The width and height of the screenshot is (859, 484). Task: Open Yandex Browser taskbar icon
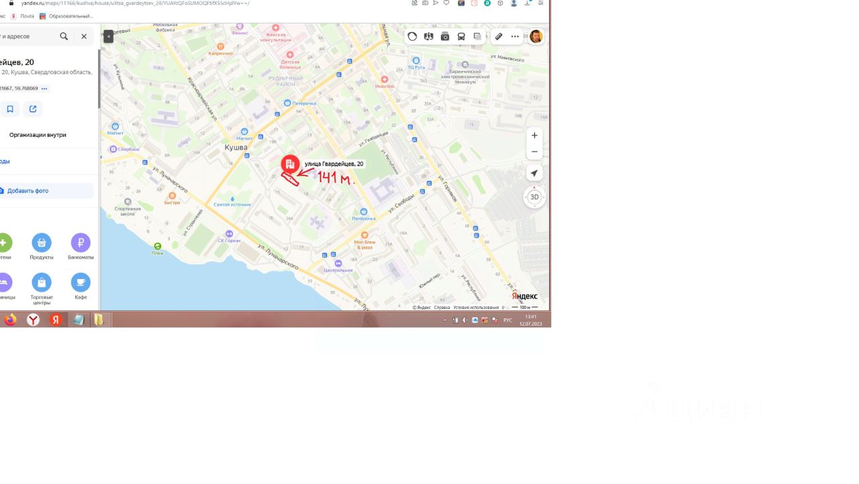pyautogui.click(x=33, y=320)
